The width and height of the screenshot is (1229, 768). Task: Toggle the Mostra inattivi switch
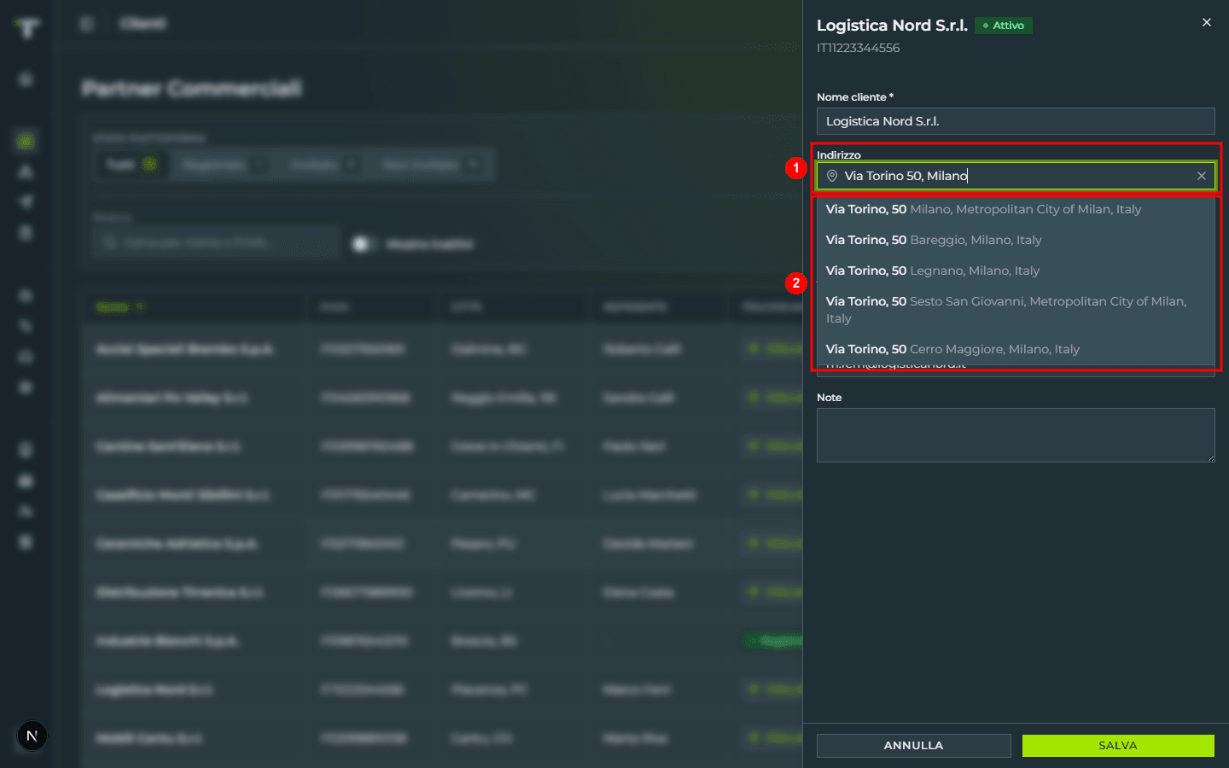pos(364,244)
